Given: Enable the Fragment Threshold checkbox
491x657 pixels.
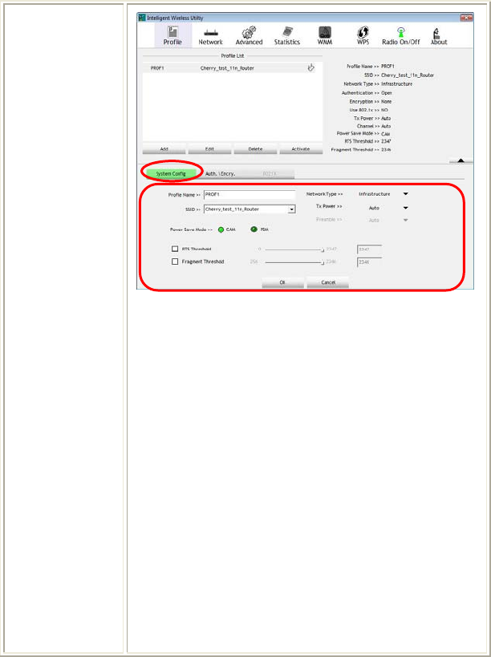Looking at the screenshot, I should (175, 262).
